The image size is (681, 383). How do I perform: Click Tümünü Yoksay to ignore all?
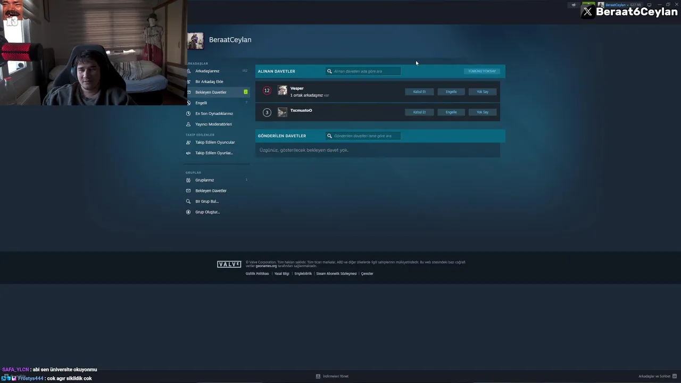482,71
